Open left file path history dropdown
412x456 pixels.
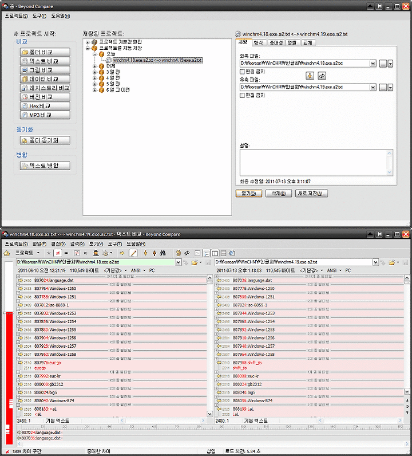(x=179, y=262)
